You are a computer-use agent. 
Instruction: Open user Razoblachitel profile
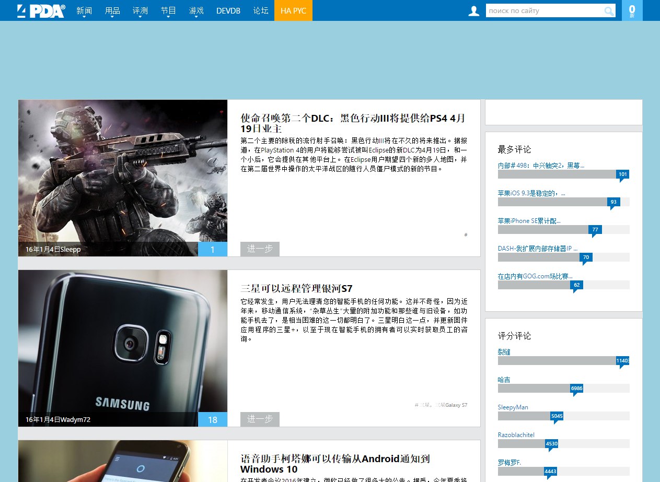coord(516,435)
